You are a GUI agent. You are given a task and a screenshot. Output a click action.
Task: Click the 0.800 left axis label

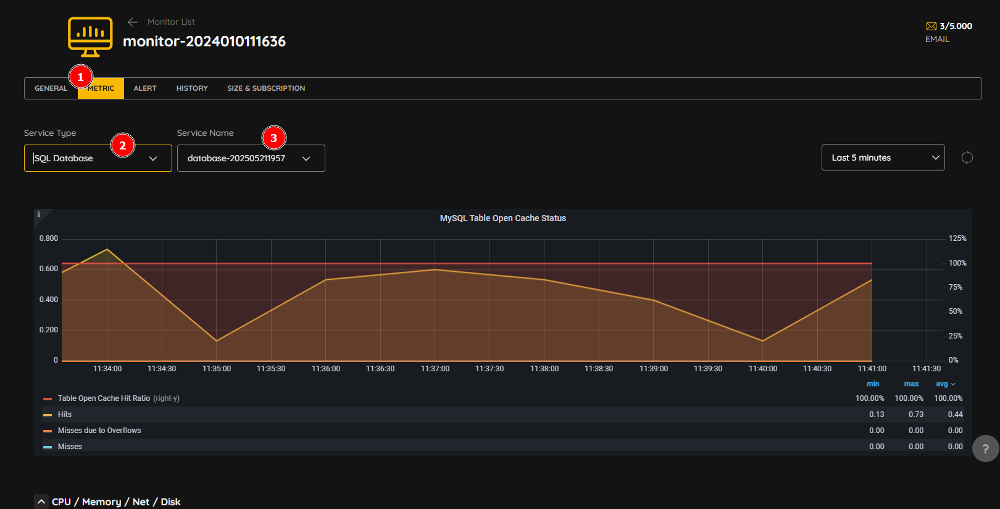coord(49,238)
